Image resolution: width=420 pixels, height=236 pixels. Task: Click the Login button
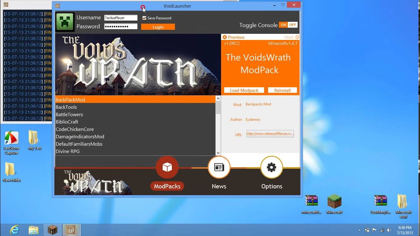coord(158,27)
